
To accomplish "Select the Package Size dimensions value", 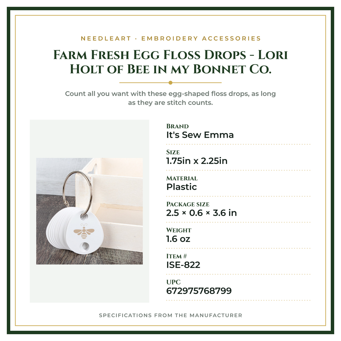I will coord(201,213).
